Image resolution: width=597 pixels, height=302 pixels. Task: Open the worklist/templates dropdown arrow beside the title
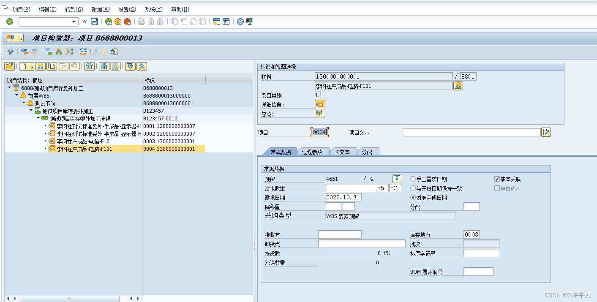point(21,38)
